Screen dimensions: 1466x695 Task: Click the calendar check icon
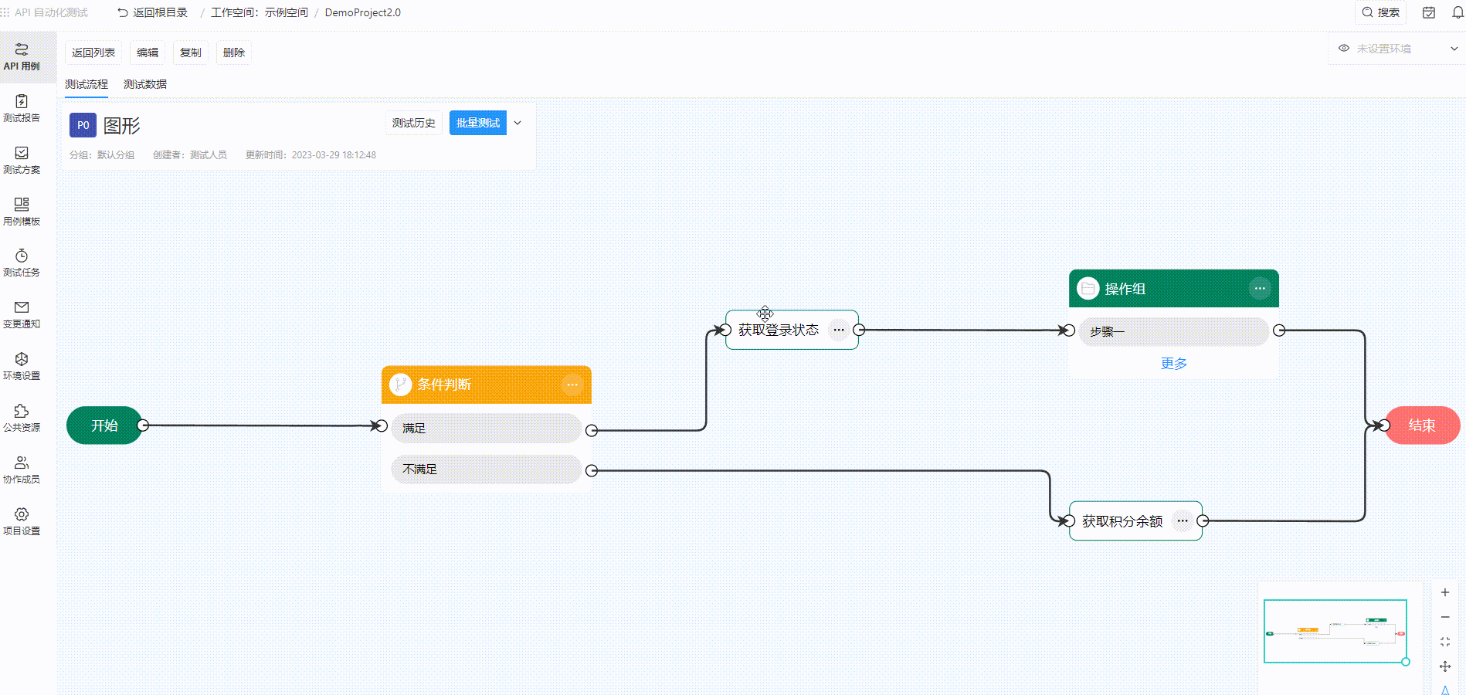pyautogui.click(x=1429, y=12)
